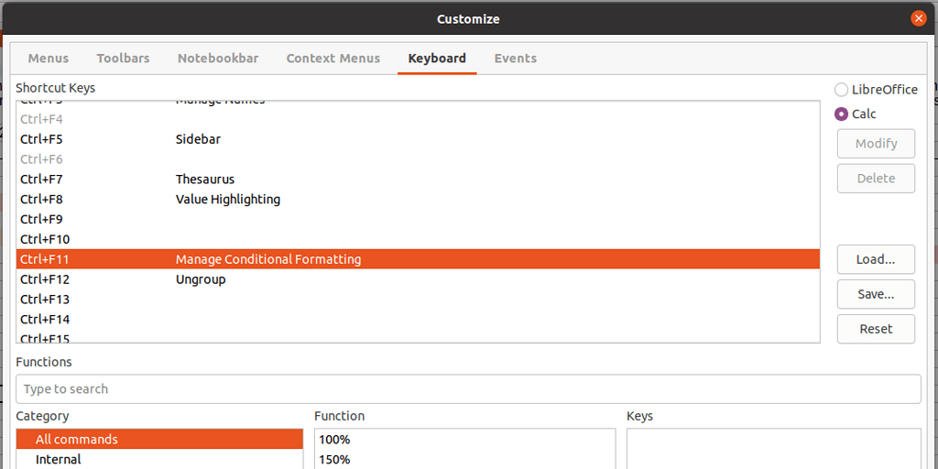Image resolution: width=938 pixels, height=469 pixels.
Task: Select the Internal category
Action: tap(59, 460)
